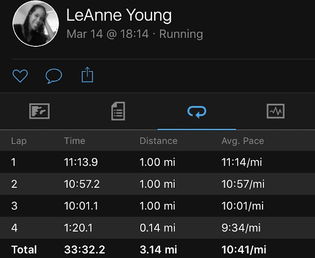Tap the Total summary row
315x258 pixels.
pos(157,250)
